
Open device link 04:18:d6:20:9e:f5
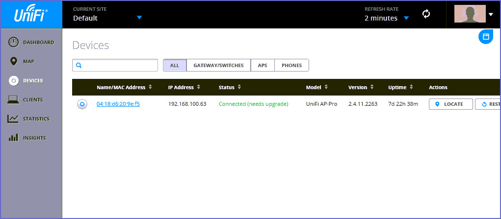coord(118,104)
